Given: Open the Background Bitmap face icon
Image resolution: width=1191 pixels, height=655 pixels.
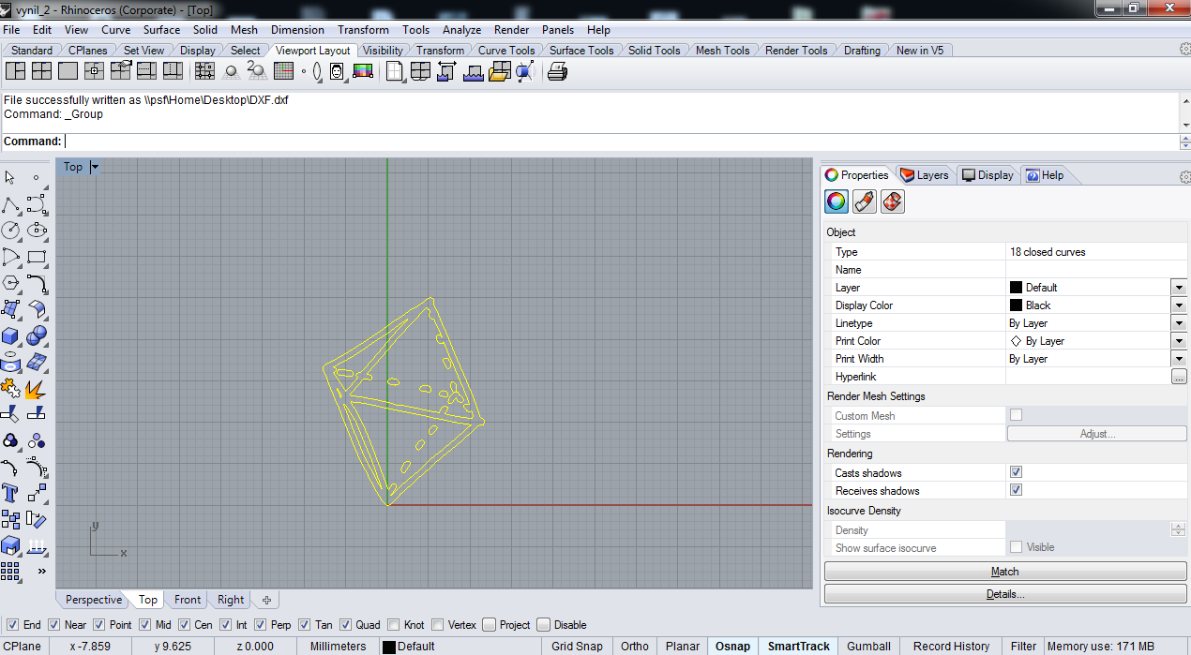Looking at the screenshot, I should point(336,71).
